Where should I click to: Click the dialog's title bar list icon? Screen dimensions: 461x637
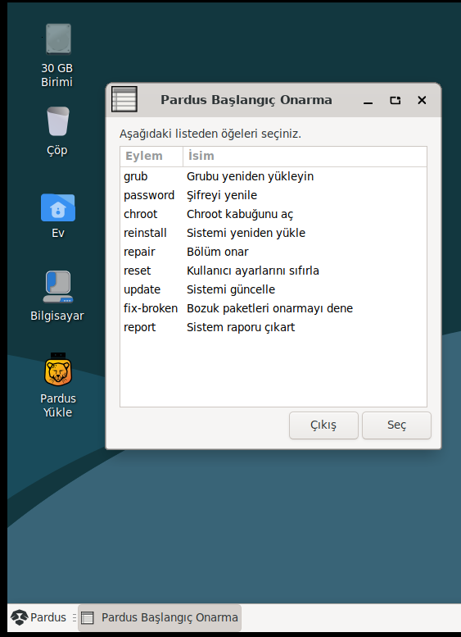124,99
